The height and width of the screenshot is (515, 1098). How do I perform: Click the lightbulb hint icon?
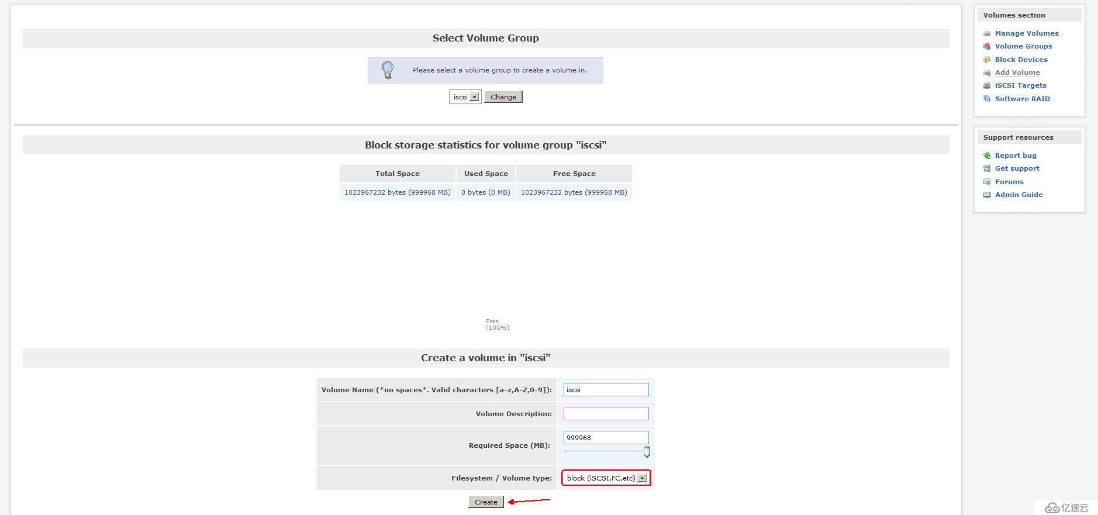388,70
